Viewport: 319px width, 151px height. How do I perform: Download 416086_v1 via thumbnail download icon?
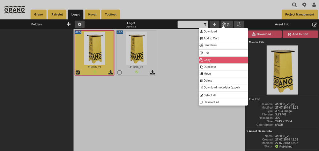coord(111,72)
